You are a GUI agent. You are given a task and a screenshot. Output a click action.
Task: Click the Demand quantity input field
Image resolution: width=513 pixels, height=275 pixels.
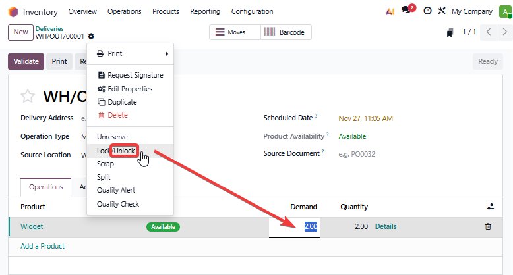click(x=294, y=226)
